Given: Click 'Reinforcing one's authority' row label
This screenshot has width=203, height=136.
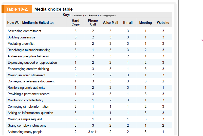Looking at the screenshot, I should coord(26,88).
